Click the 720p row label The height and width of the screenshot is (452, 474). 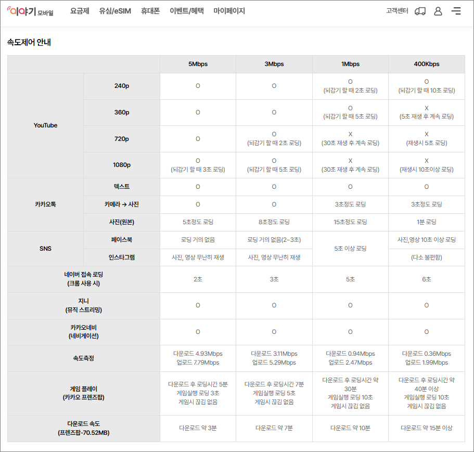click(x=122, y=139)
